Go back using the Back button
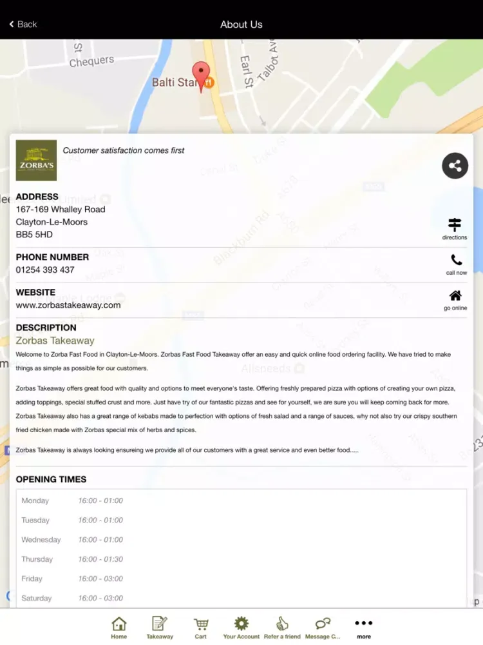The height and width of the screenshot is (645, 483). [23, 25]
